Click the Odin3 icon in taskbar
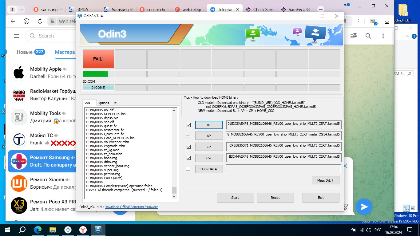 98,230
